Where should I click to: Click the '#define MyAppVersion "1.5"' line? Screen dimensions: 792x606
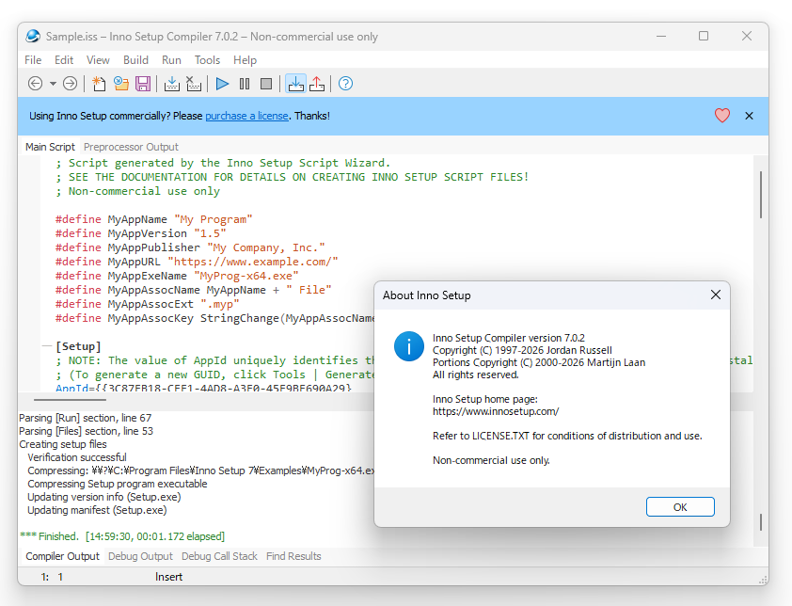click(140, 233)
